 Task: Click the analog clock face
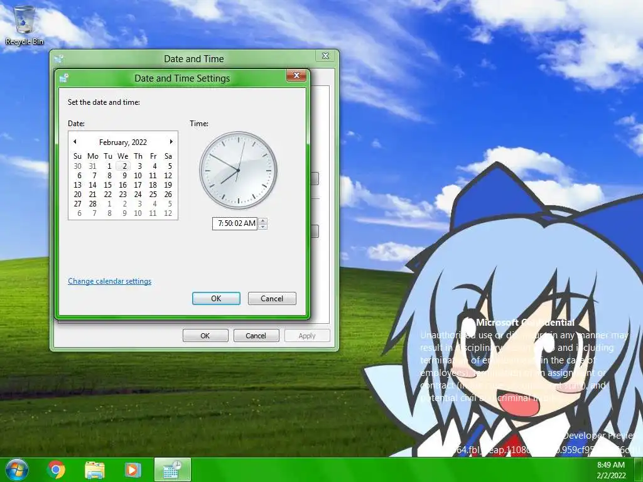[x=238, y=170]
